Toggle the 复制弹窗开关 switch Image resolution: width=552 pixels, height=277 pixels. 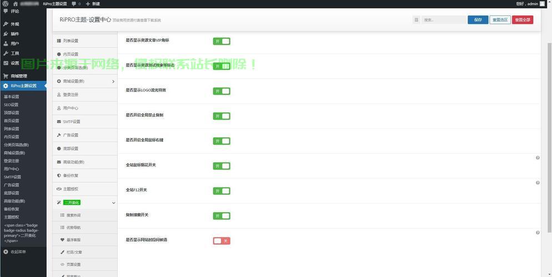221,216
